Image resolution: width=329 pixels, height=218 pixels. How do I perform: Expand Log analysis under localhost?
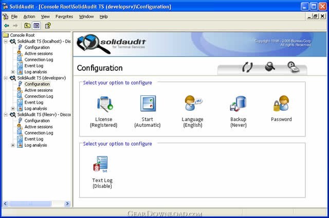[x=13, y=72]
